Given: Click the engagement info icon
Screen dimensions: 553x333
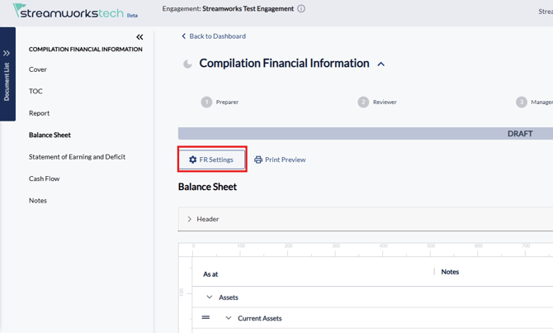Looking at the screenshot, I should (x=301, y=9).
